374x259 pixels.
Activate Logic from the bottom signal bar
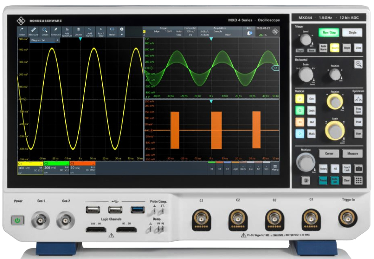tap(235, 168)
